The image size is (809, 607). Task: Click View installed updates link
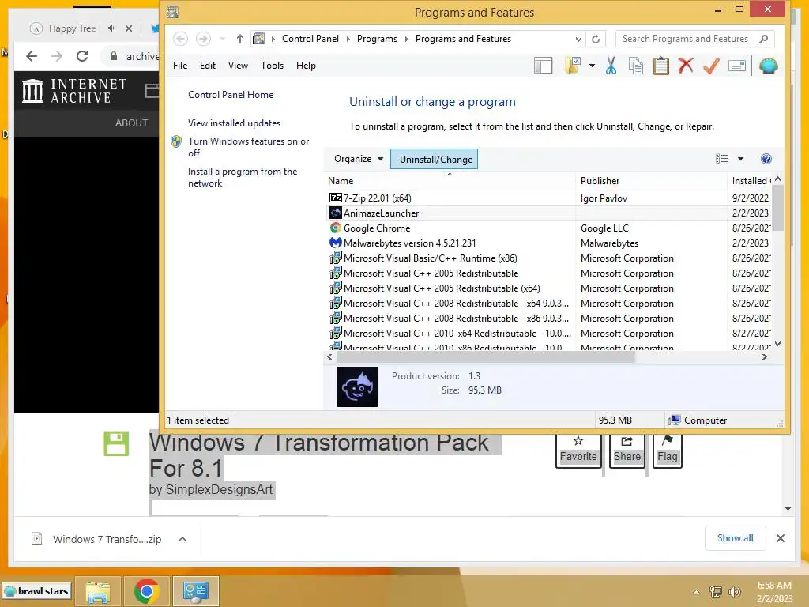234,123
